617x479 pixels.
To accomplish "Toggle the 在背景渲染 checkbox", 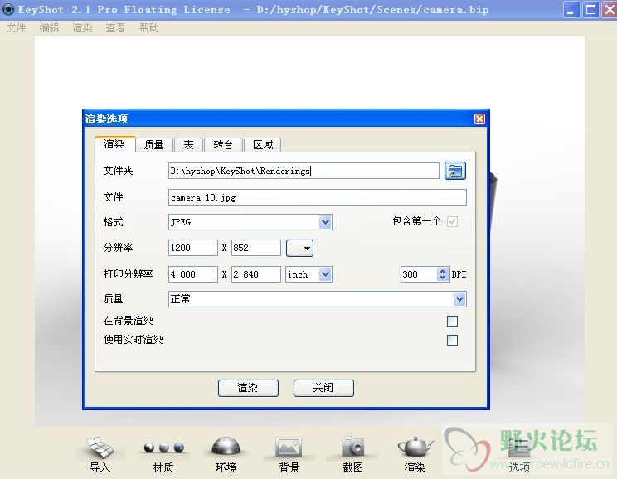I will point(452,321).
